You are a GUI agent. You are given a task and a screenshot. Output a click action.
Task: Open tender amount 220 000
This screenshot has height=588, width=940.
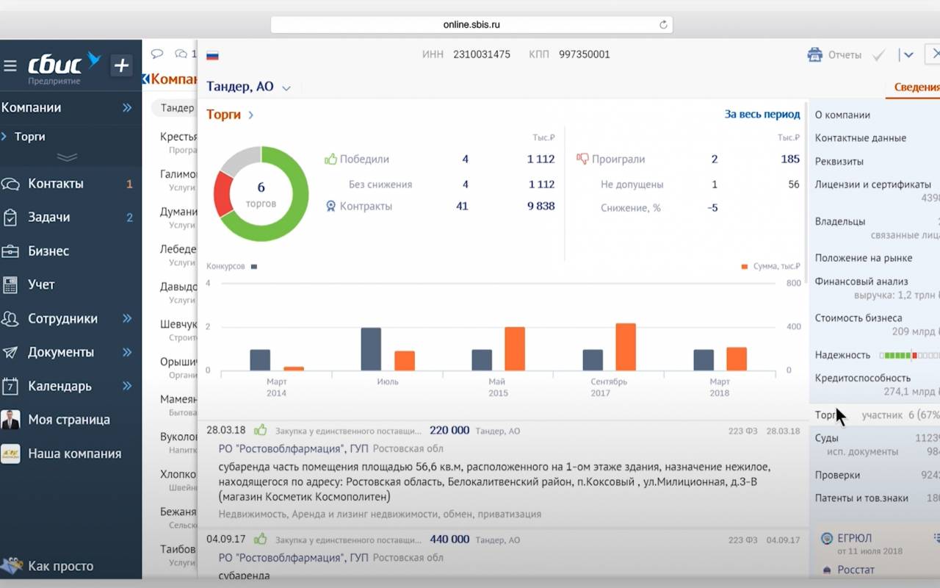point(449,431)
